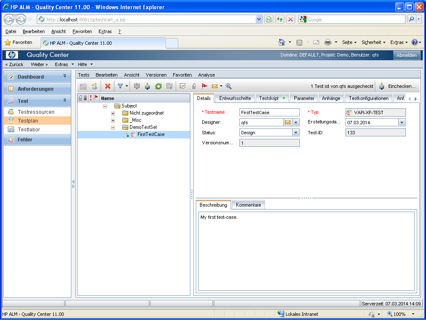The height and width of the screenshot is (320, 426).
Task: Open the Hilfe dropdown menu
Action: click(x=85, y=64)
